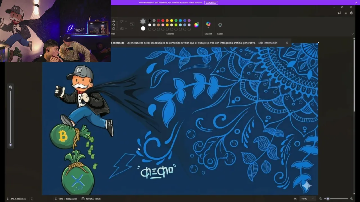
Task: Zoom in with the plus magnifier
Action: pyautogui.click(x=352, y=199)
